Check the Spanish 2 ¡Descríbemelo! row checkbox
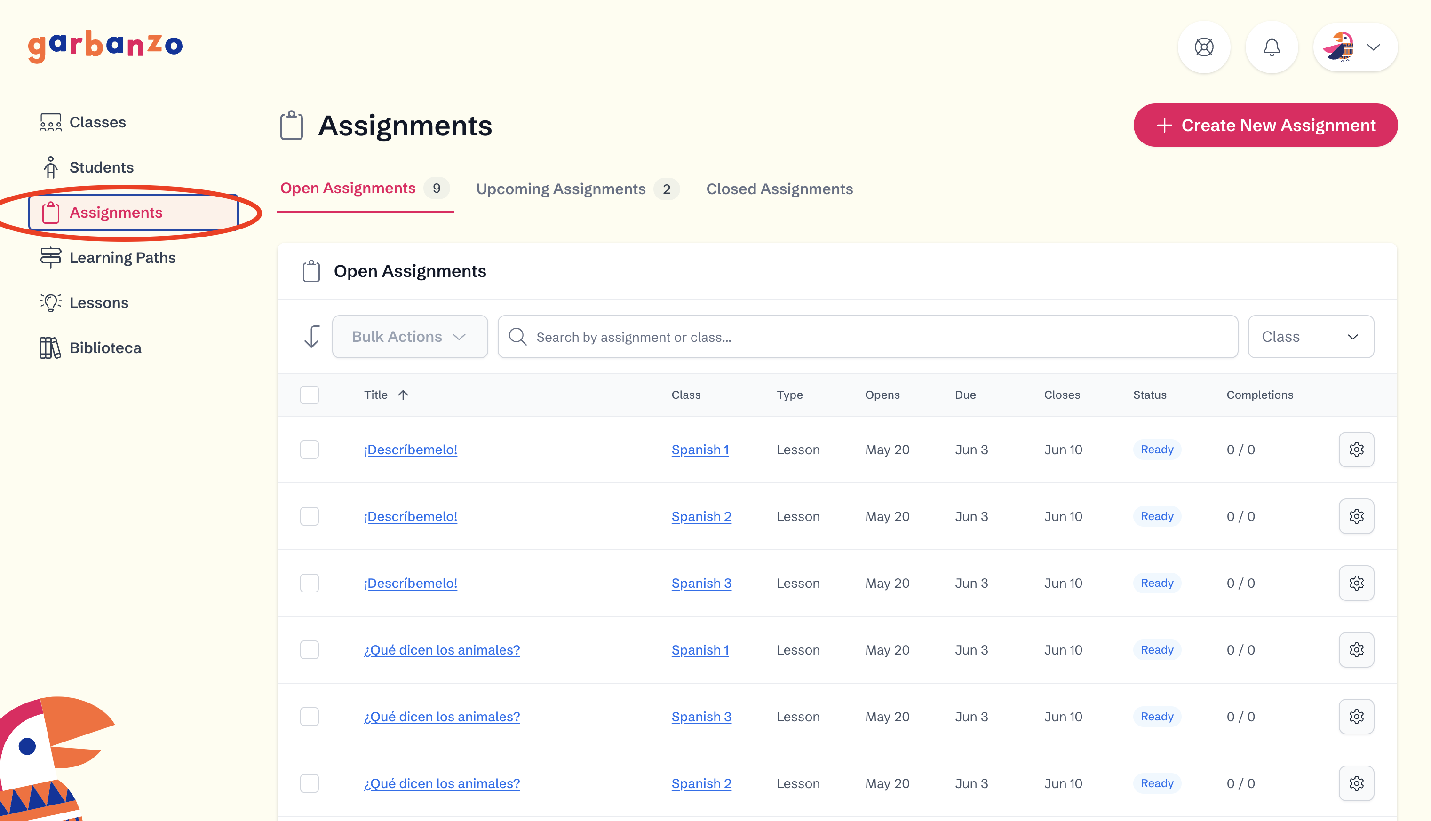Image resolution: width=1431 pixels, height=821 pixels. [309, 516]
